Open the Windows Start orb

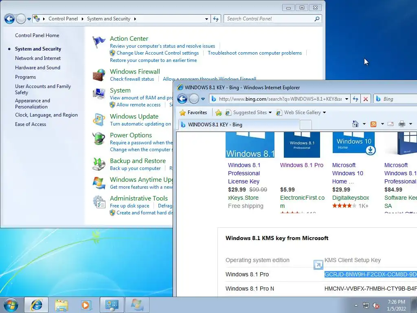(11, 305)
